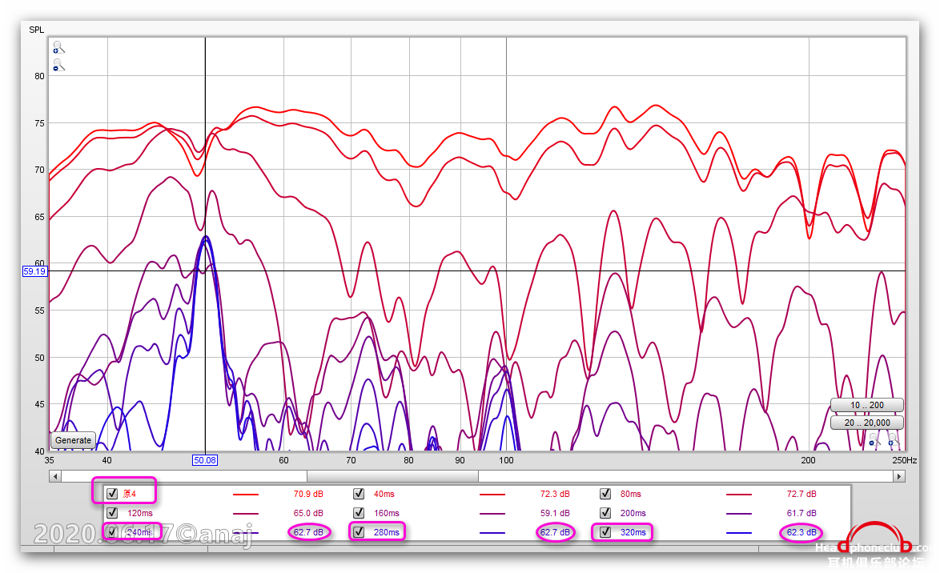Click the horizontal zoom-in magnifier below the range buttons
The image size is (940, 573).
pyautogui.click(x=894, y=440)
